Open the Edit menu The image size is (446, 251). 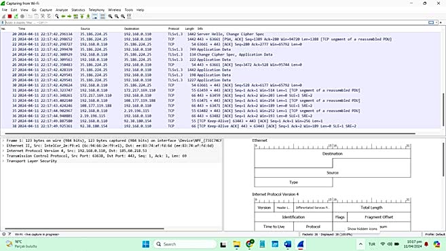point(14,9)
